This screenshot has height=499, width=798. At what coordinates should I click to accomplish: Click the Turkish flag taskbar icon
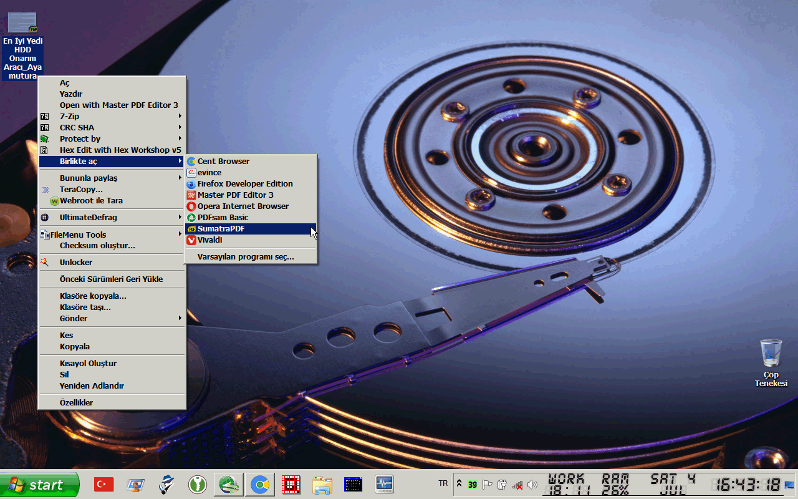[103, 484]
